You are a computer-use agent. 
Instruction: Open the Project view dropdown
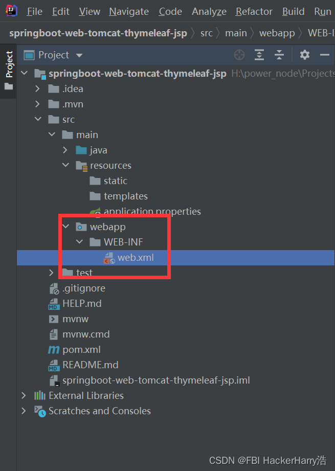pos(79,55)
